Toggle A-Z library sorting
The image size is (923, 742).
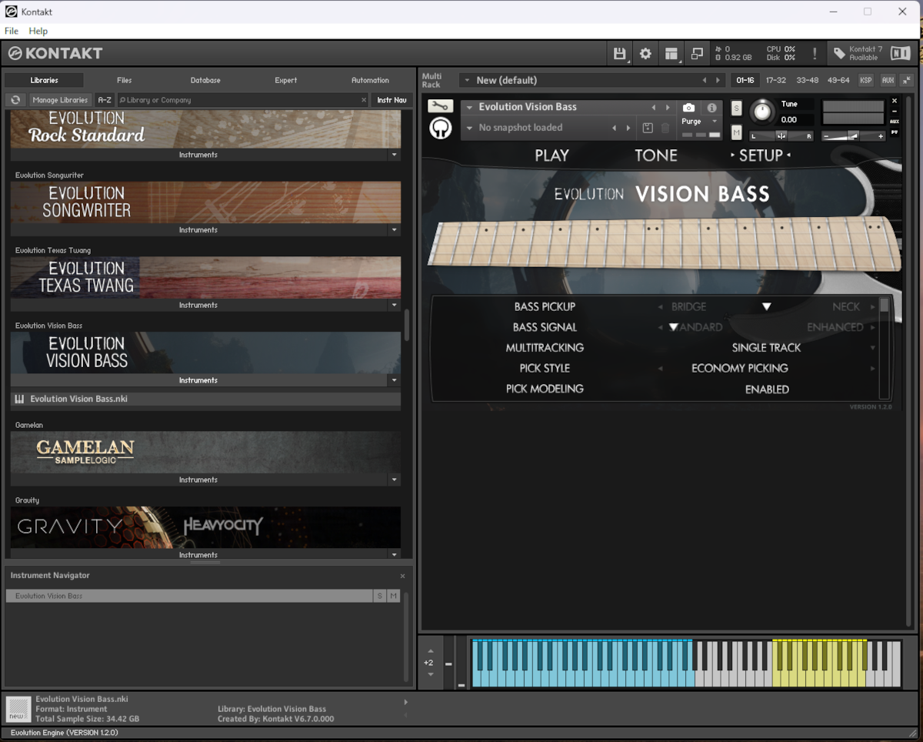[105, 100]
